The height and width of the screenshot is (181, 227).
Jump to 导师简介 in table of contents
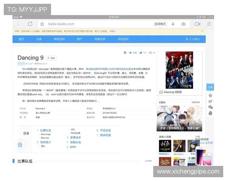[x=45, y=142]
